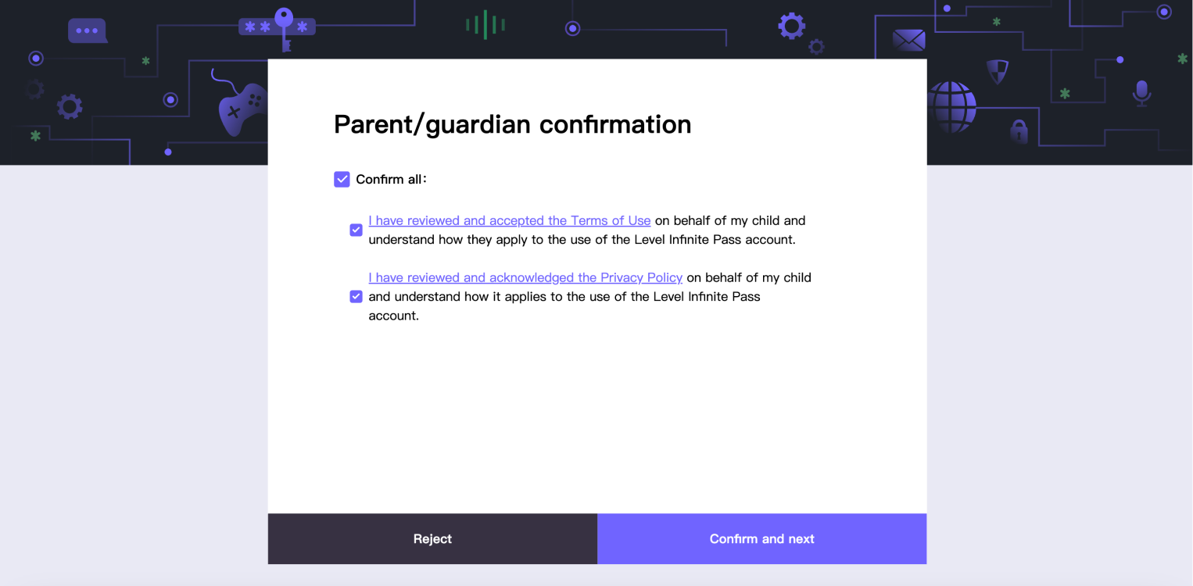The image size is (1193, 586).
Task: Select the globe icon on the right banner
Action: point(952,108)
